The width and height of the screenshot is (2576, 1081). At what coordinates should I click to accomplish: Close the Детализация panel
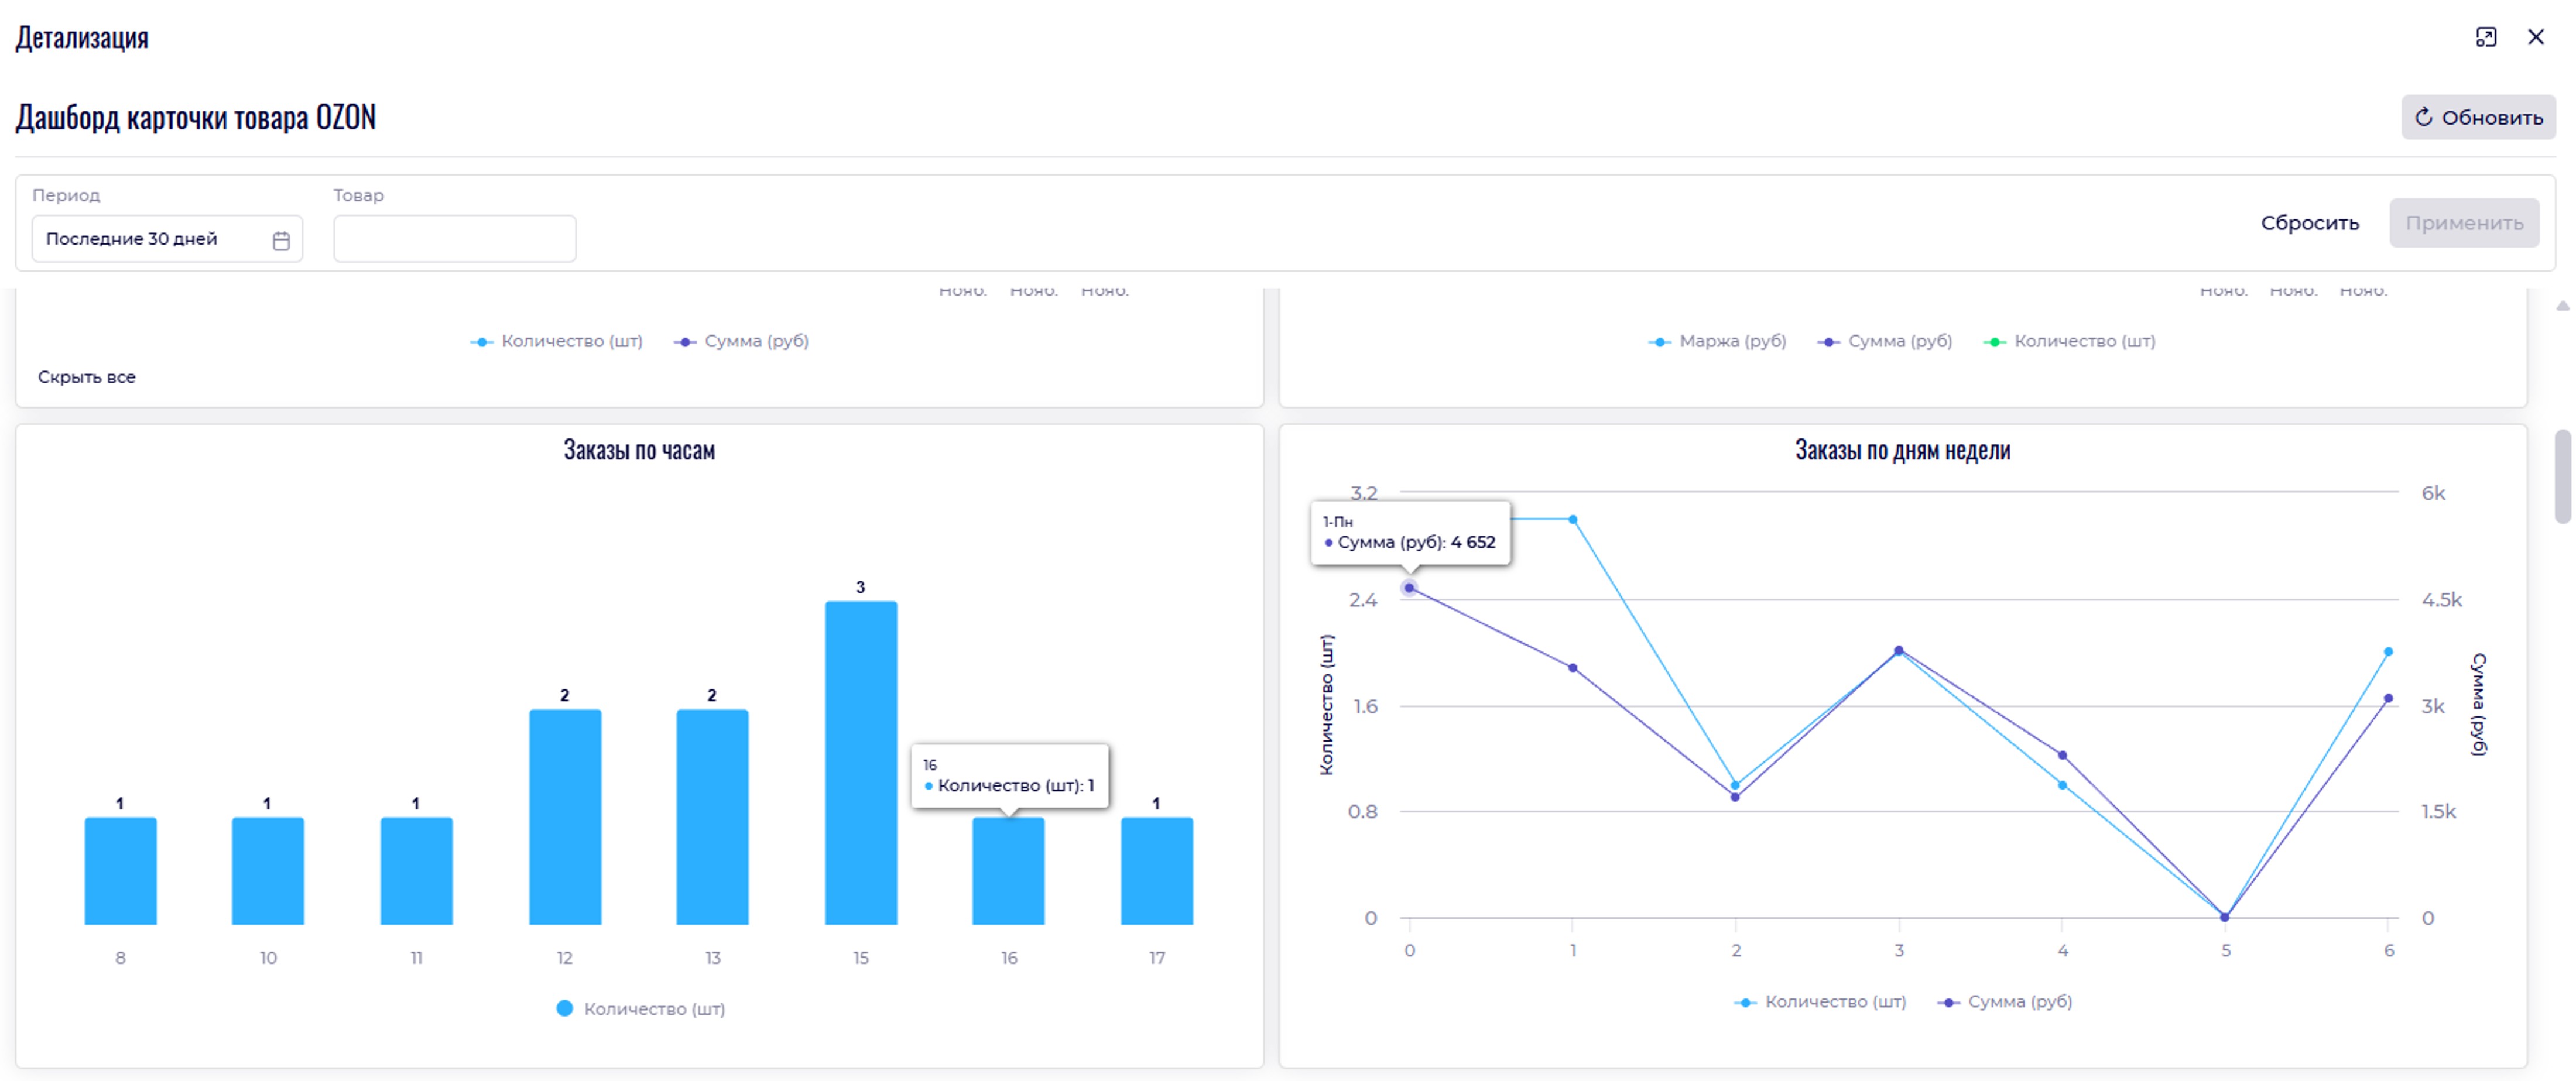[x=2536, y=37]
